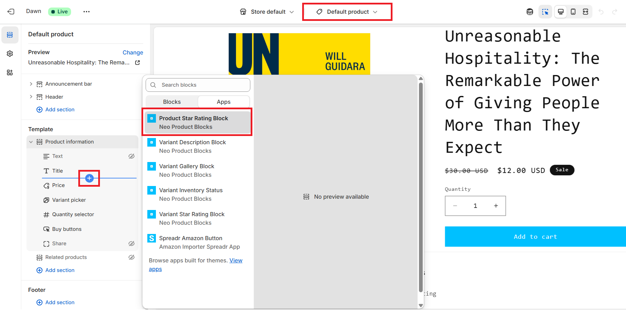Click the exit editor back icon
The width and height of the screenshot is (626, 310).
(11, 12)
